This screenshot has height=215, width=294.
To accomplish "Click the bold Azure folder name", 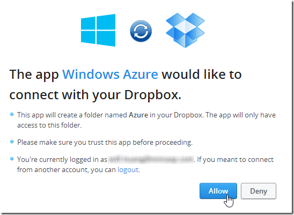I will [138, 115].
